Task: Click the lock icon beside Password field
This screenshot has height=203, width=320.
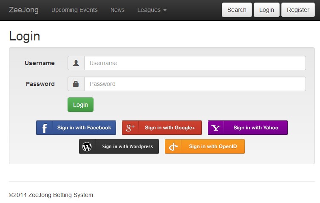Action: coord(76,84)
